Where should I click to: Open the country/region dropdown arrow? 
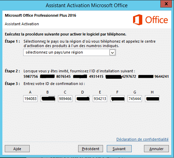pyautogui.click(x=112, y=53)
